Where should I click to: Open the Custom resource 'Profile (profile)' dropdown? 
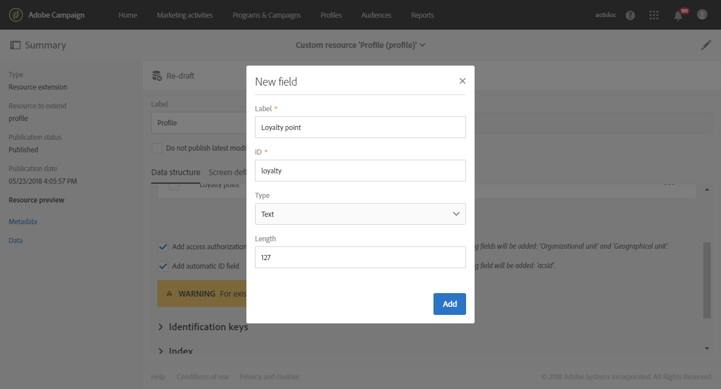360,45
